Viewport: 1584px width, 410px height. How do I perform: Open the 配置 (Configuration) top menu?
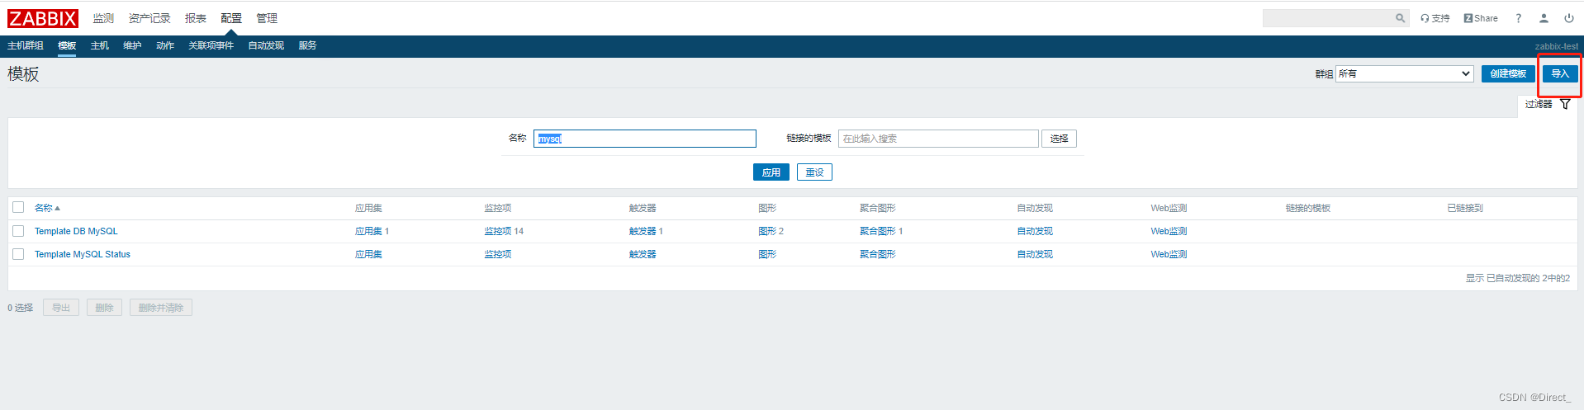tap(231, 18)
